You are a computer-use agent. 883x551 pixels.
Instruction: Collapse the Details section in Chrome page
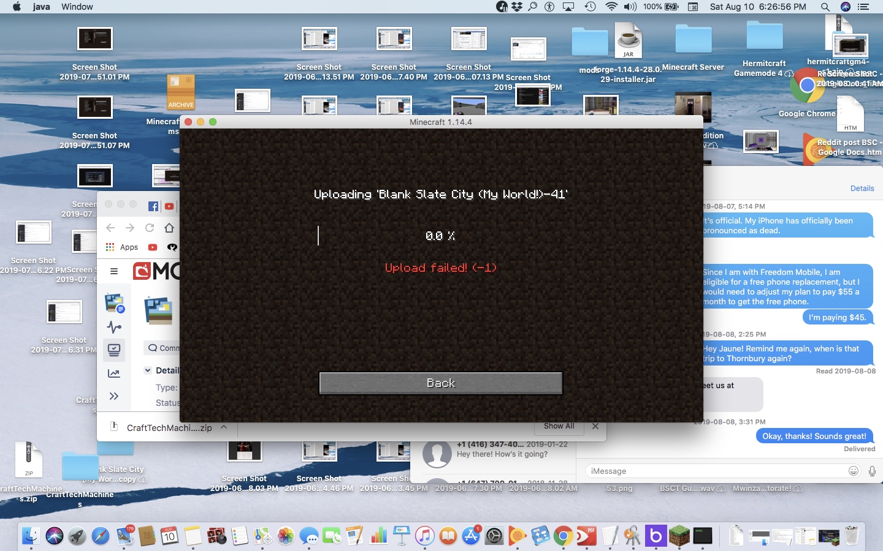148,370
